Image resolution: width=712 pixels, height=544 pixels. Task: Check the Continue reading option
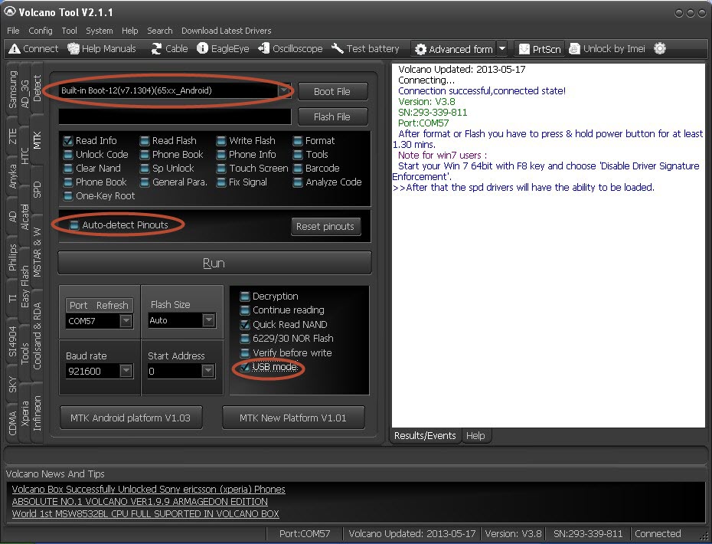click(x=245, y=310)
